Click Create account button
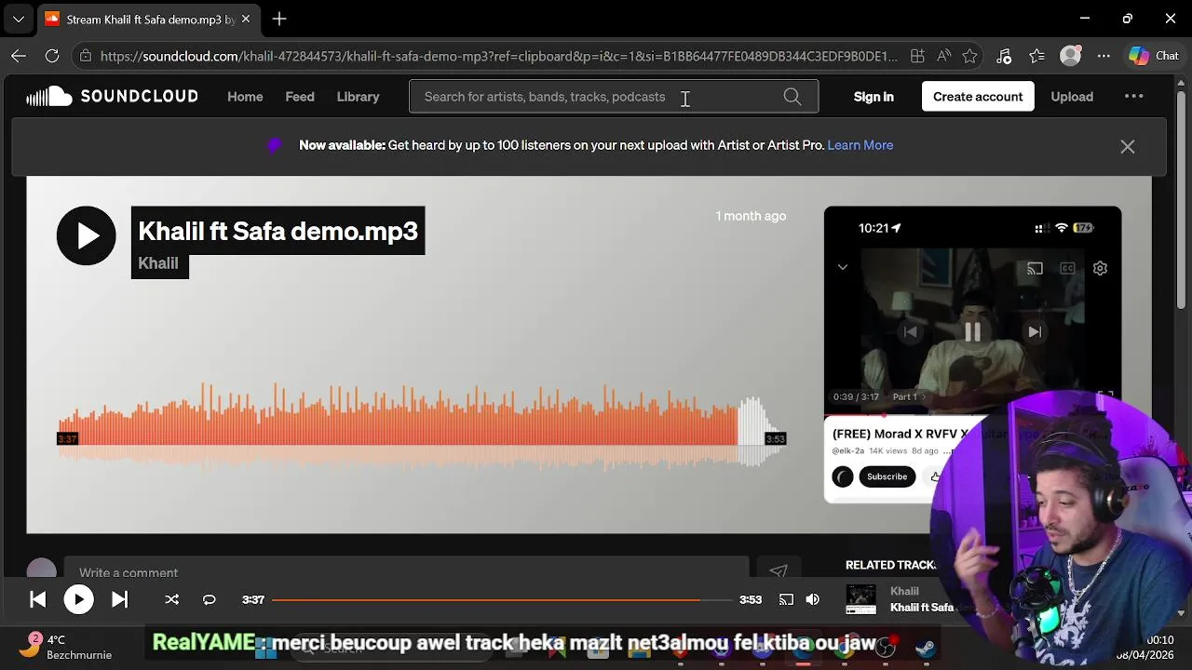Viewport: 1192px width, 670px height. [978, 97]
